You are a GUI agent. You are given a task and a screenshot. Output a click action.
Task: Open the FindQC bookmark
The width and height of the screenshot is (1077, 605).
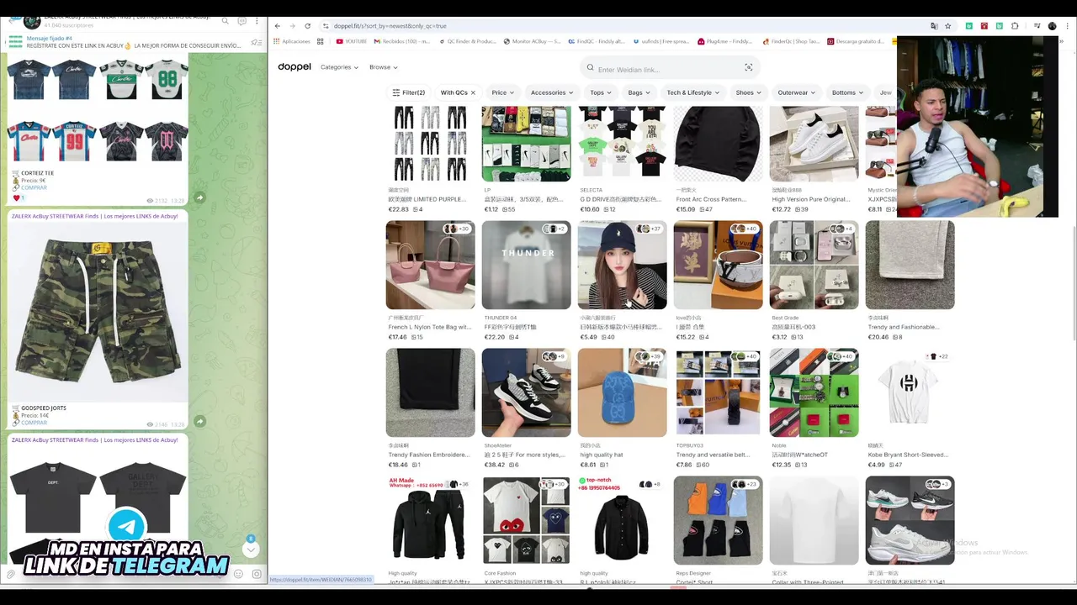click(x=596, y=41)
